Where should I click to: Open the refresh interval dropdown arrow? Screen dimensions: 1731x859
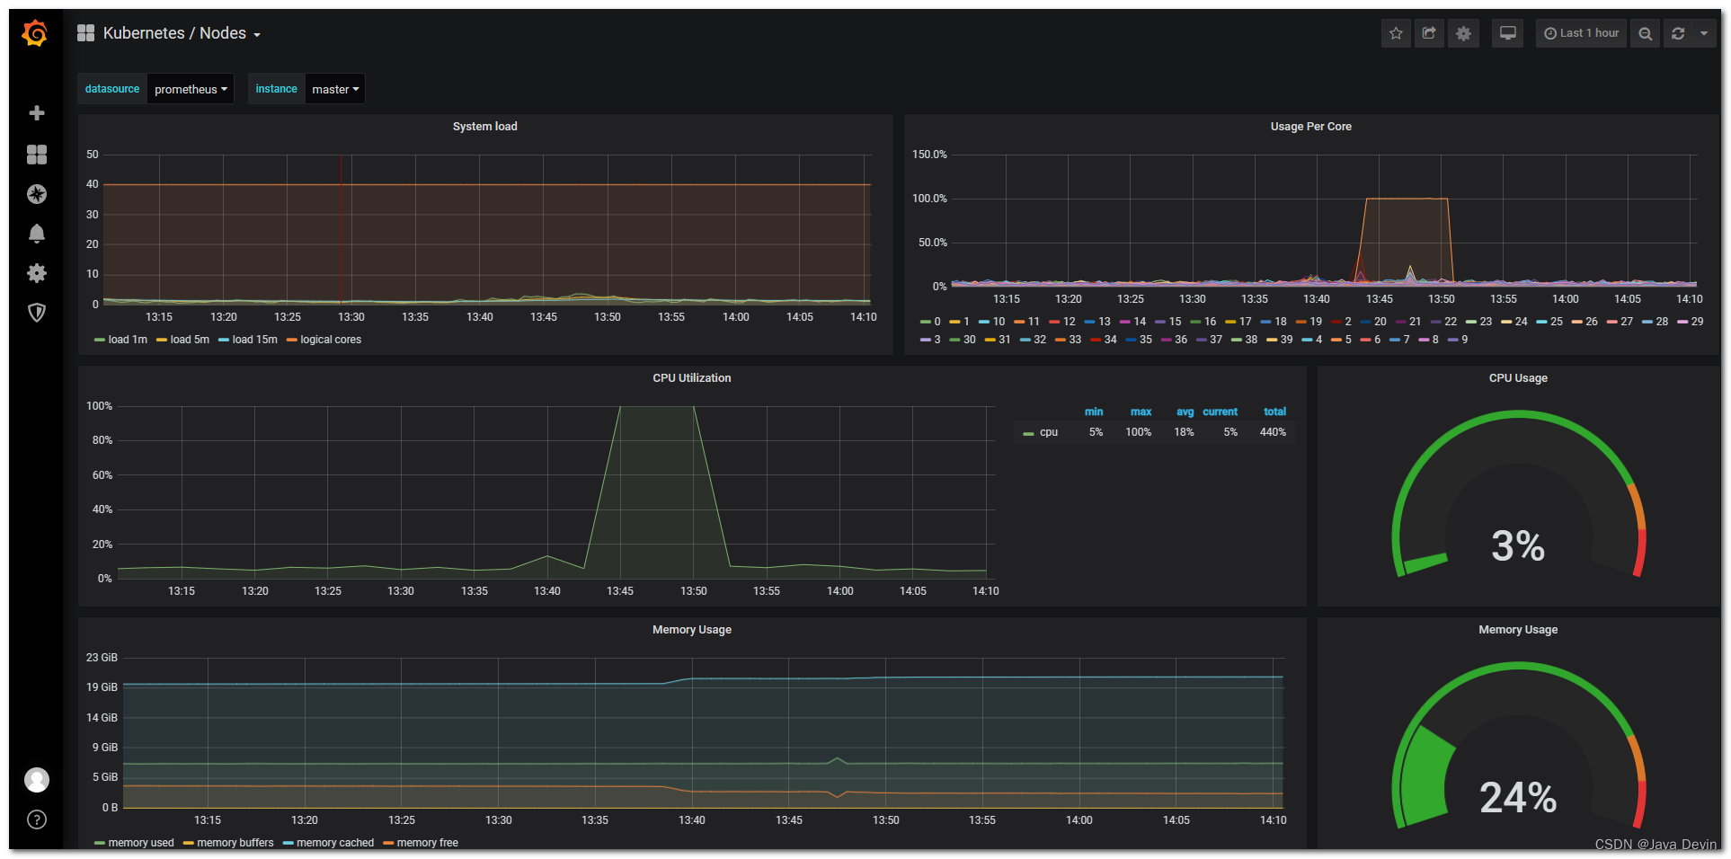click(1704, 33)
